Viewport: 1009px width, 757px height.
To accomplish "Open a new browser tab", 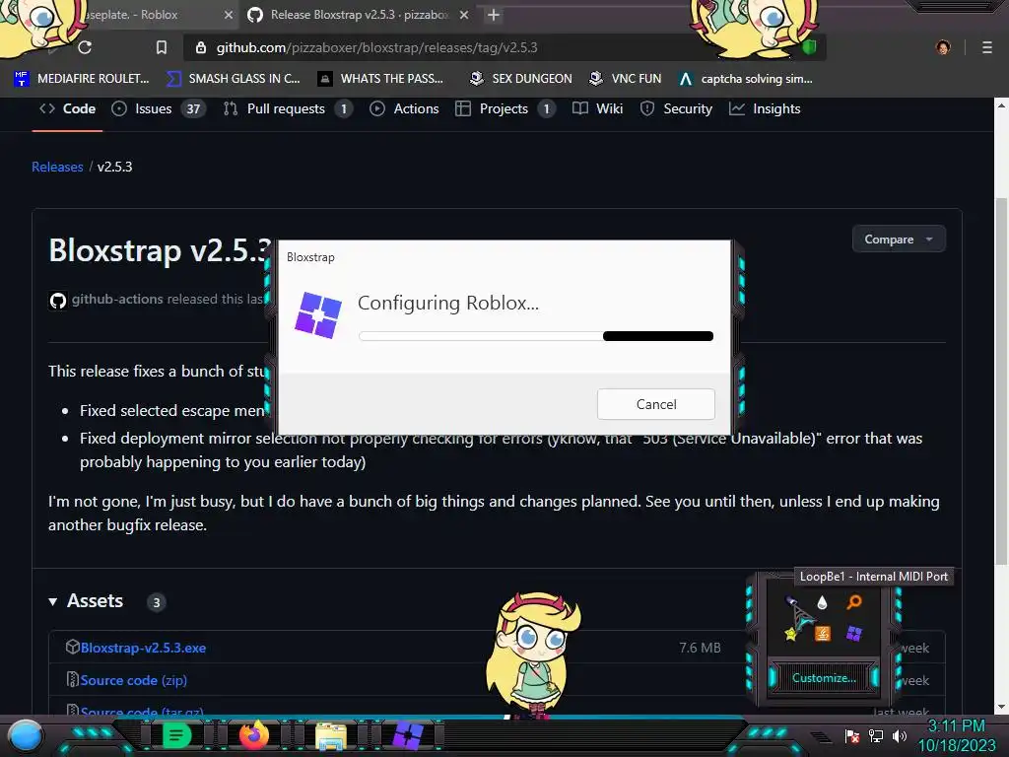I will [493, 15].
